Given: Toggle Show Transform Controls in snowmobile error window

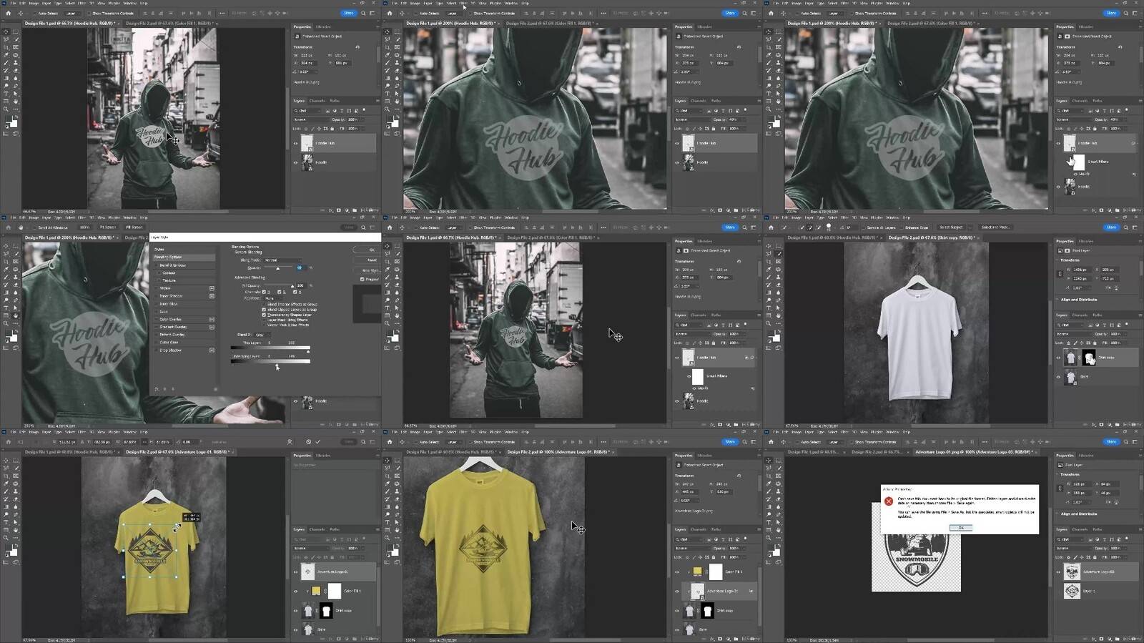Looking at the screenshot, I should point(852,442).
